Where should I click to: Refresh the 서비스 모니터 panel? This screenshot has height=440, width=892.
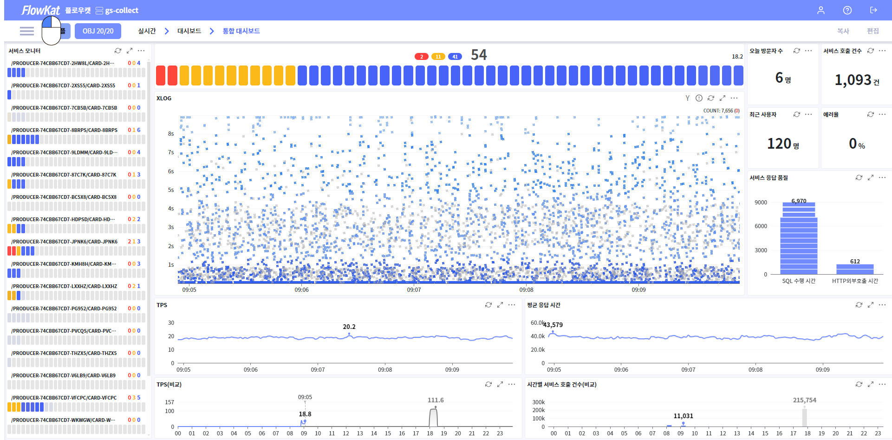118,51
